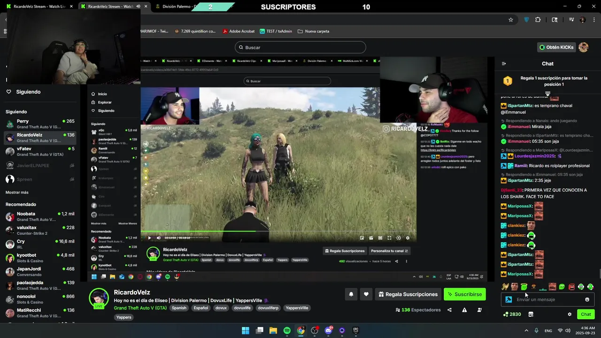Follow channel with heart button
Viewport: 601px width, 338px height.
(366, 294)
